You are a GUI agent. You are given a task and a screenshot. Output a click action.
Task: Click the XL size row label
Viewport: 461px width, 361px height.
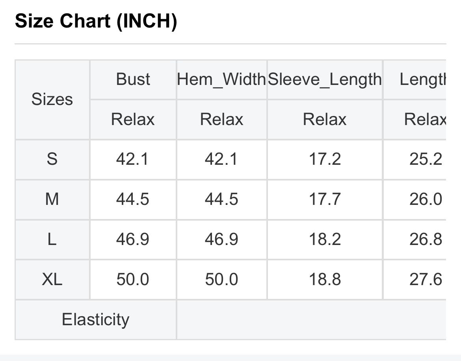pos(52,279)
